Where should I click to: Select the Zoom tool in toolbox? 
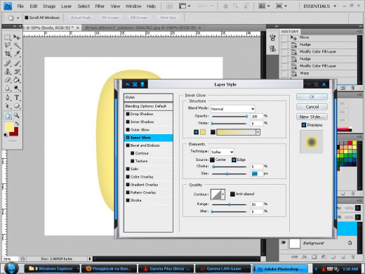click(x=17, y=115)
